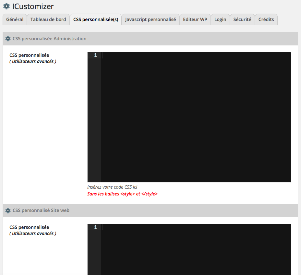Click gear icon beside CSS personnalisé Site web

[8, 210]
